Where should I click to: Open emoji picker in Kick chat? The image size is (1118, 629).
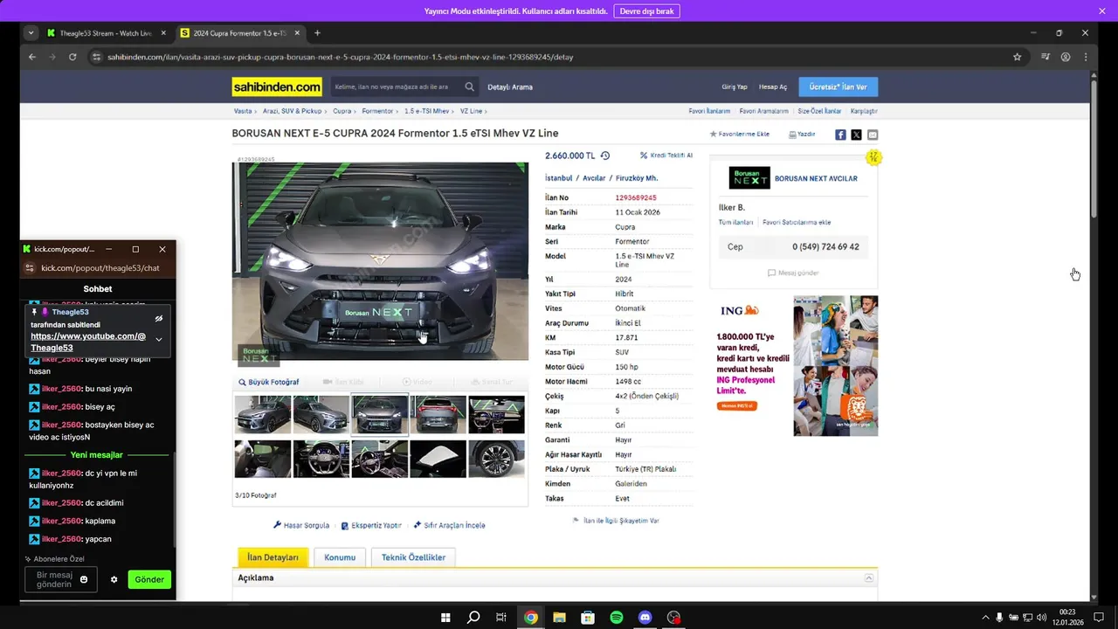coord(84,579)
